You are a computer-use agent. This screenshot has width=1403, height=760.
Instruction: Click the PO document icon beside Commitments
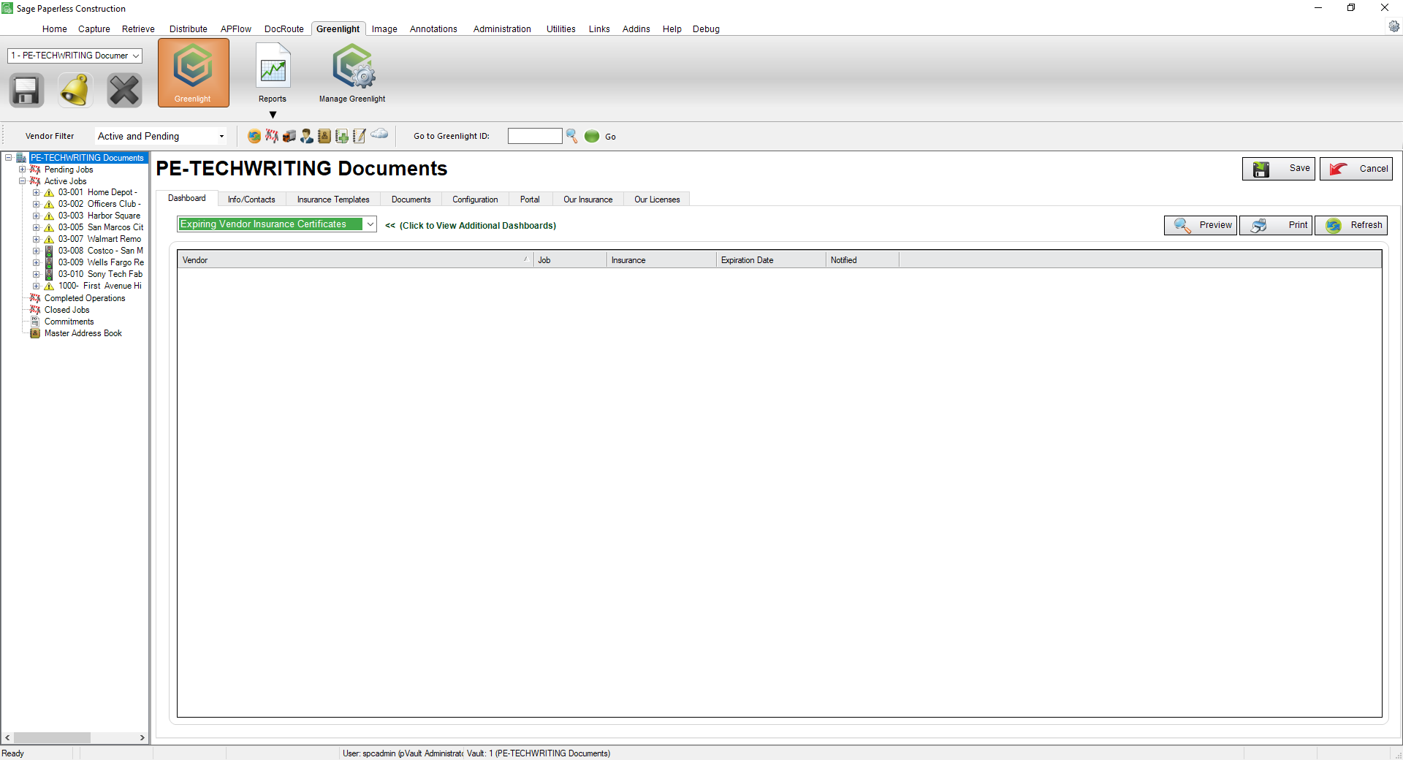[x=35, y=322]
